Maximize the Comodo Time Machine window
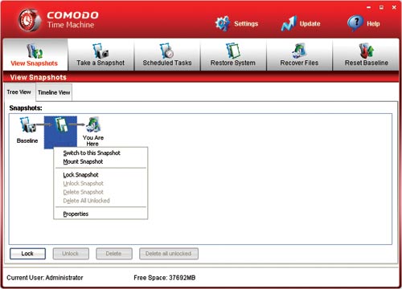The width and height of the screenshot is (402, 289). click(x=381, y=7)
